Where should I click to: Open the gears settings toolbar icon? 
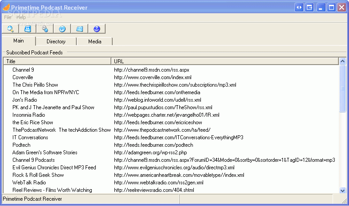click(45, 29)
